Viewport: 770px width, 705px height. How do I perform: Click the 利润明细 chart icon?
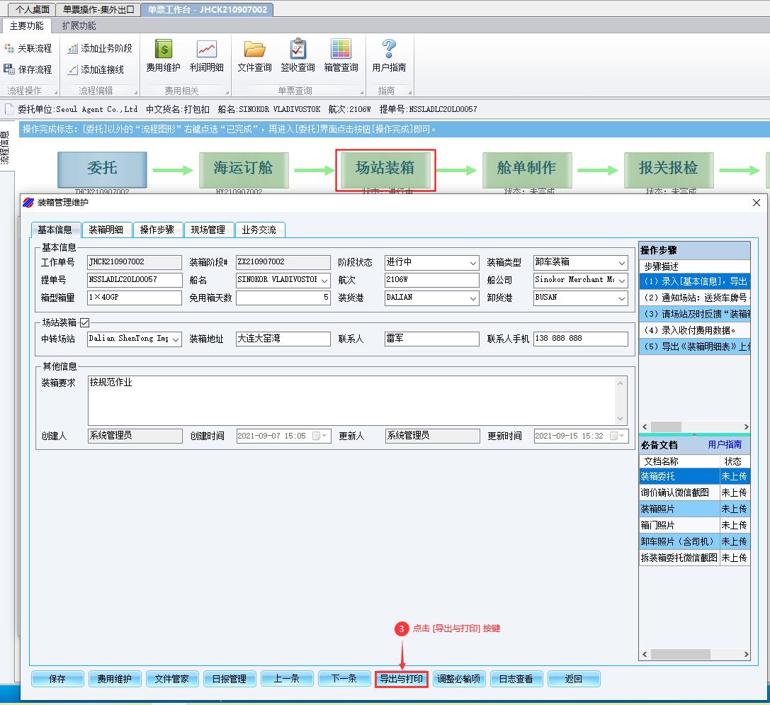[206, 57]
